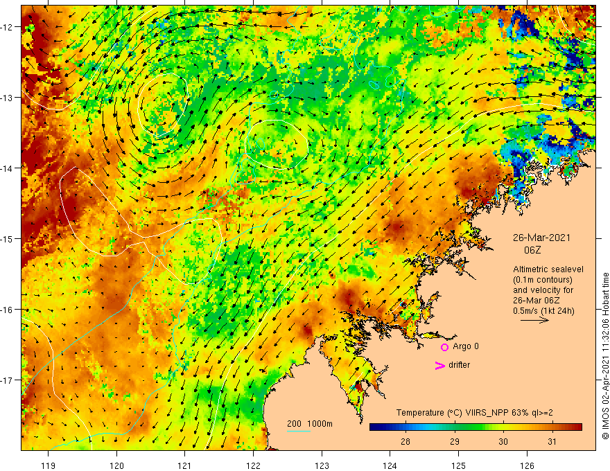Click the latitude axis label -15
Image resolution: width=610 pixels, height=471 pixels.
pos(8,239)
